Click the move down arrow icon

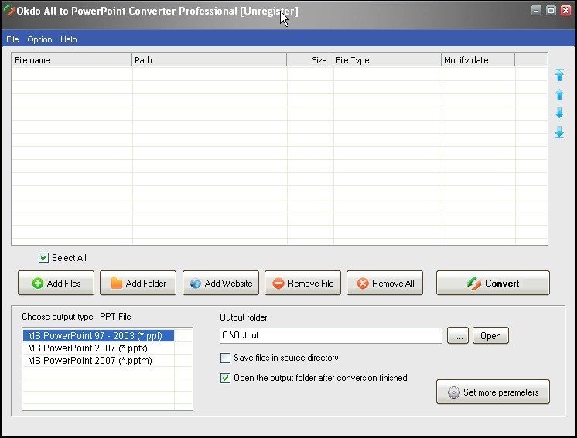point(559,113)
